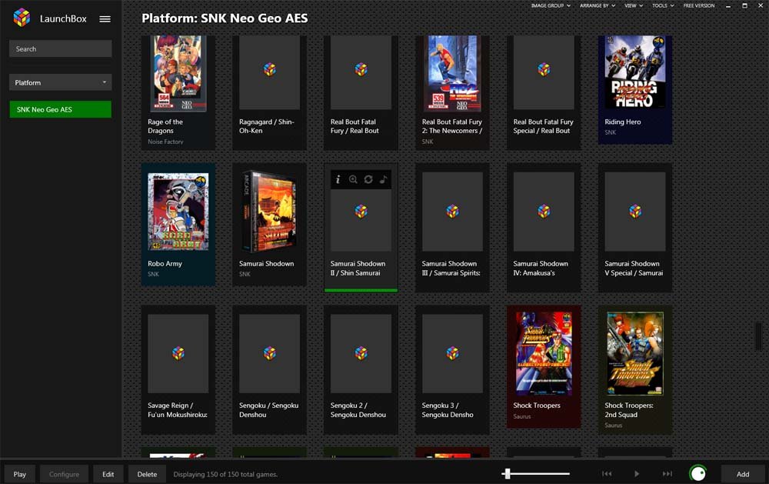Open the Platform dropdown in sidebar
769x484 pixels.
(60, 82)
